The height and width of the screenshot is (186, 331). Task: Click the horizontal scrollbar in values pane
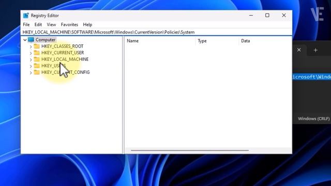click(x=190, y=150)
